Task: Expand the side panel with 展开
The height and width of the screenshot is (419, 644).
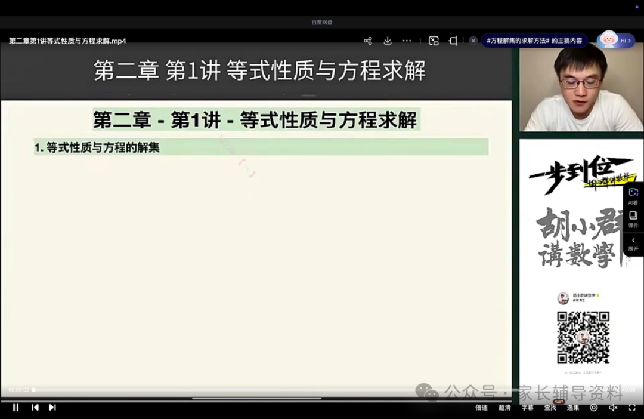Action: pyautogui.click(x=633, y=244)
